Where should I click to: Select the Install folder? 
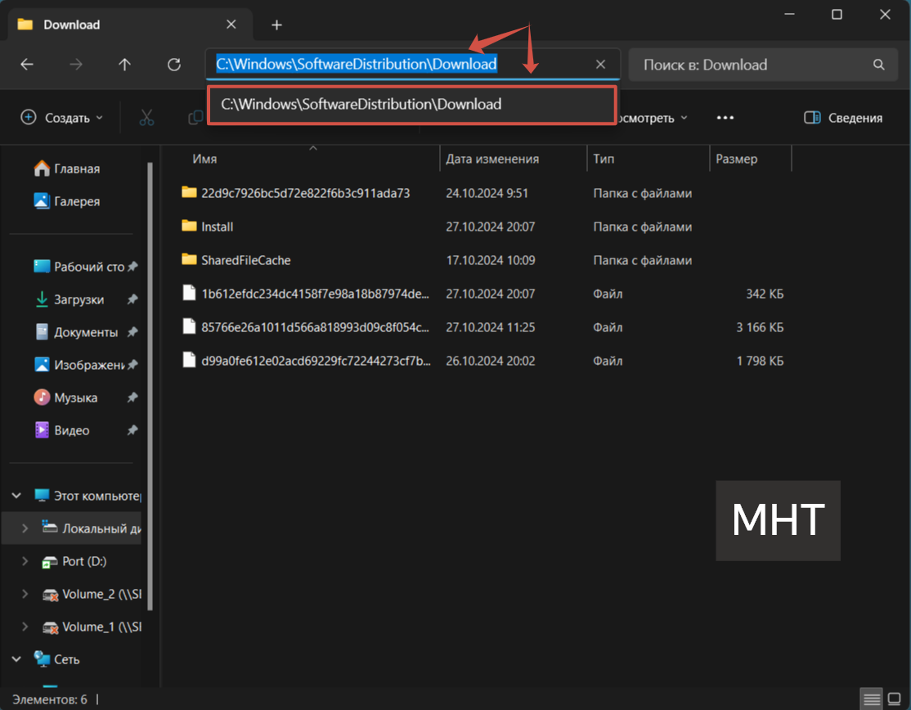click(x=218, y=227)
